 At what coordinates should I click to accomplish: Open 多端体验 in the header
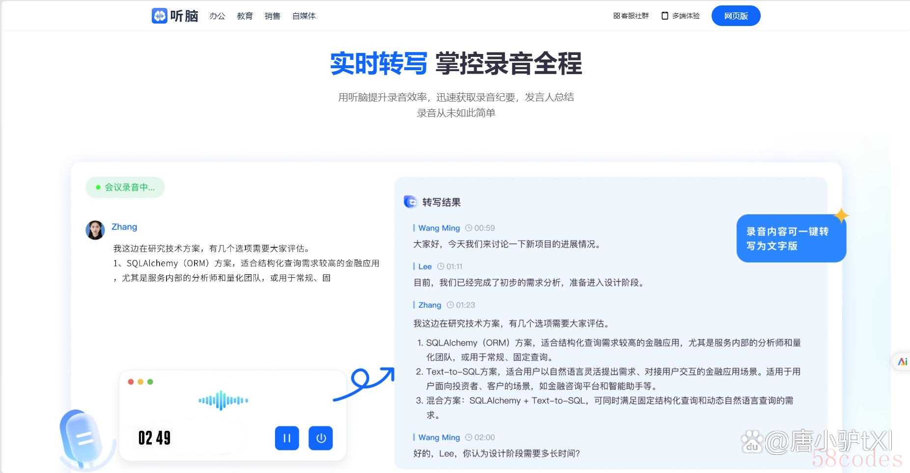coord(681,16)
